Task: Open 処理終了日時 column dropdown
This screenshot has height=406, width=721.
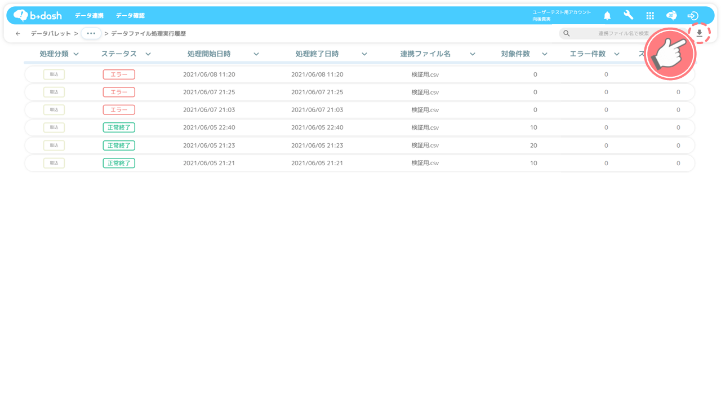Action: click(364, 54)
